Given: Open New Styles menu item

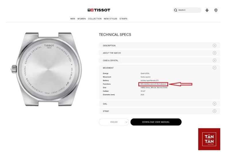Looking at the screenshot, I should pos(110,19).
